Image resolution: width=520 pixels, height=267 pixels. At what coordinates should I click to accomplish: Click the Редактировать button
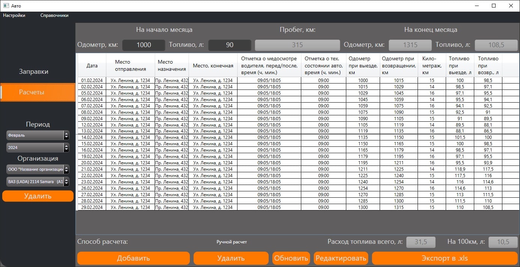pos(341,258)
